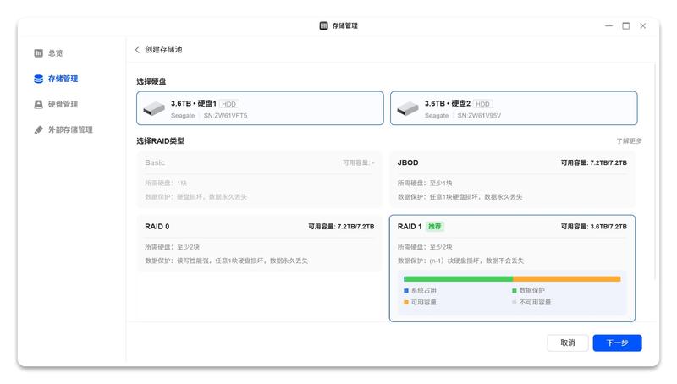This screenshot has width=677, height=384.
Task: Click the USB plug icon for external storage
Action: click(38, 129)
